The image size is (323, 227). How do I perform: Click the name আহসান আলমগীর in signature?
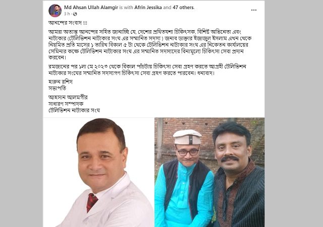[x=68, y=97]
